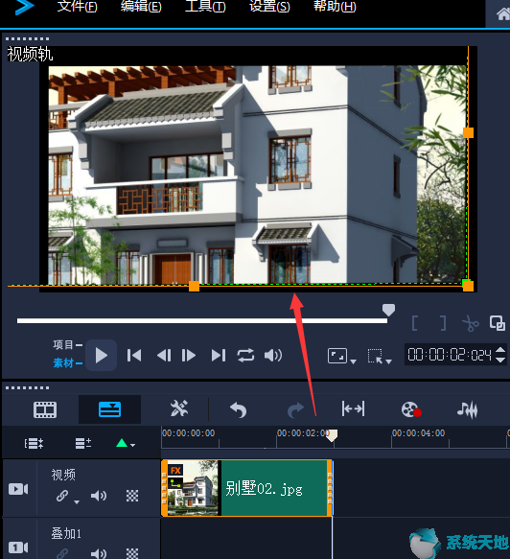Enlarge the preview window
The image size is (510, 559).
498,323
